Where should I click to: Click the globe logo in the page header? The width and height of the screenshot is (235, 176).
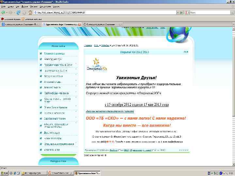(179, 35)
